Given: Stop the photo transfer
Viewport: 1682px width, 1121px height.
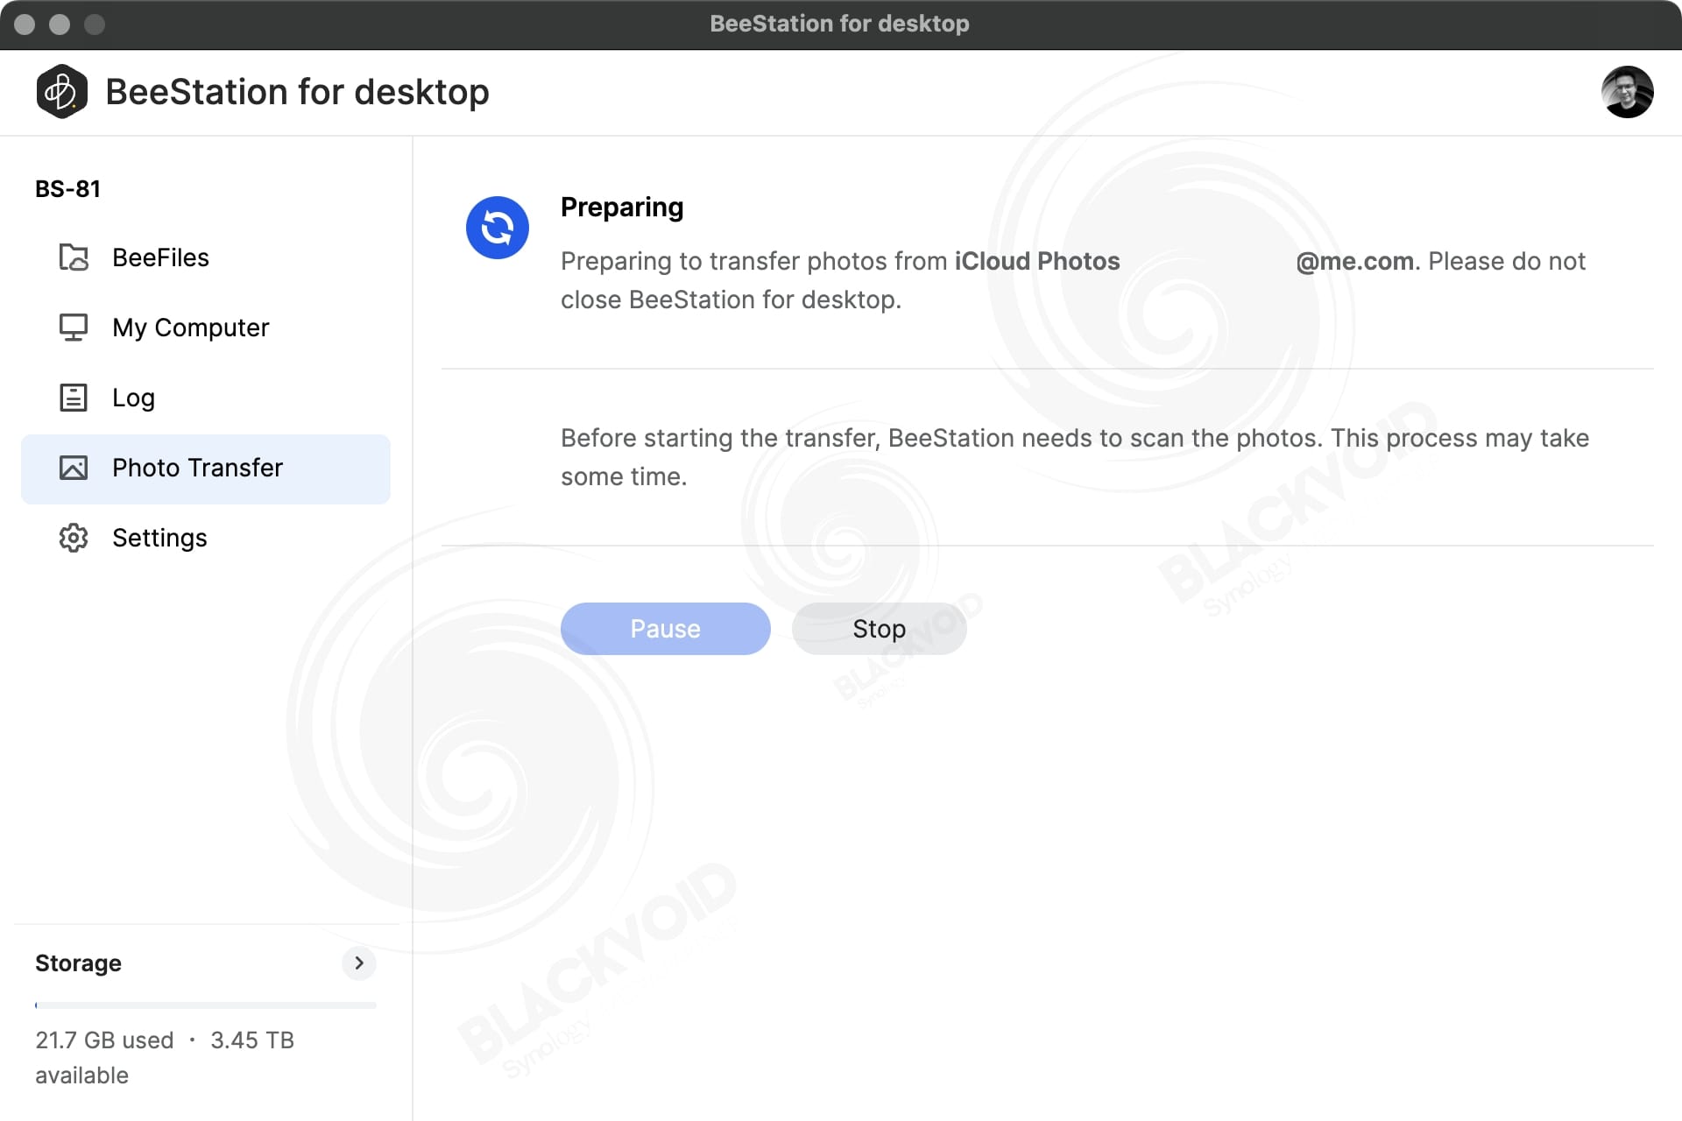Looking at the screenshot, I should click(x=879, y=629).
